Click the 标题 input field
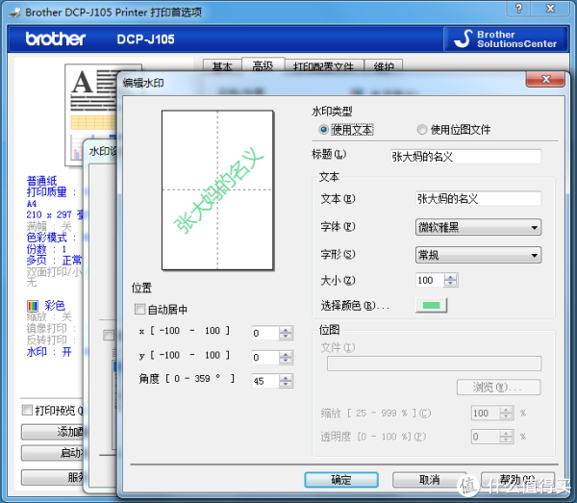Image resolution: width=577 pixels, height=503 pixels. [465, 157]
